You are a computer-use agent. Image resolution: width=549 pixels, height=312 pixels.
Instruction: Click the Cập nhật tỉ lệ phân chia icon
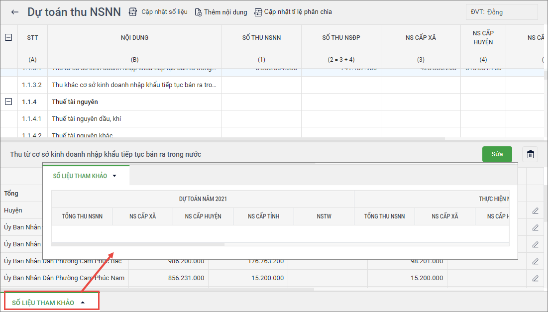pos(258,12)
